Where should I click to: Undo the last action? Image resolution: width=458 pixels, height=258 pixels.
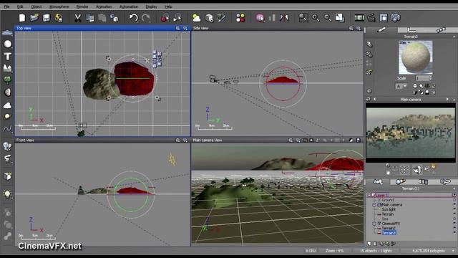(x=134, y=18)
